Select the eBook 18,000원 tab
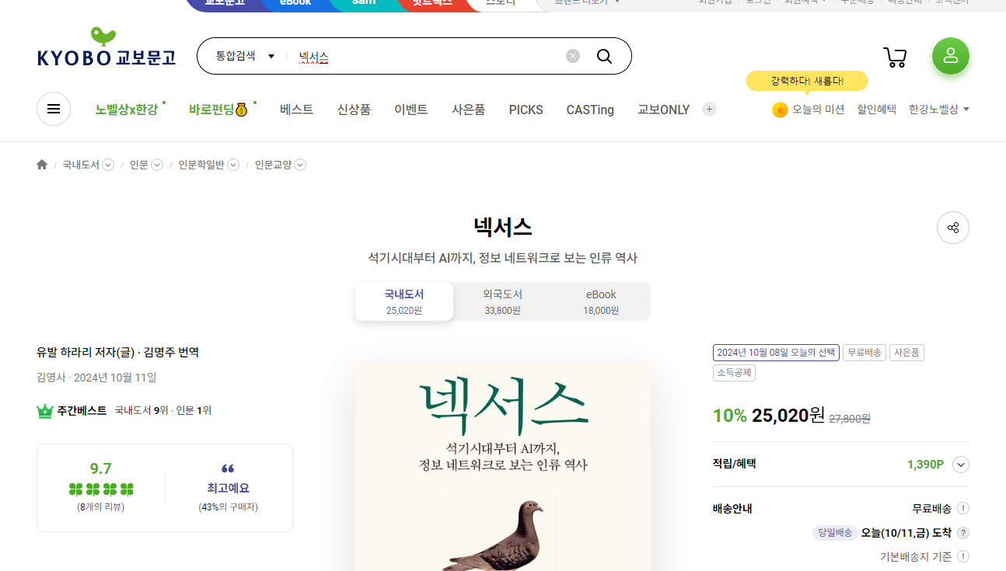The height and width of the screenshot is (571, 1006). coord(601,301)
